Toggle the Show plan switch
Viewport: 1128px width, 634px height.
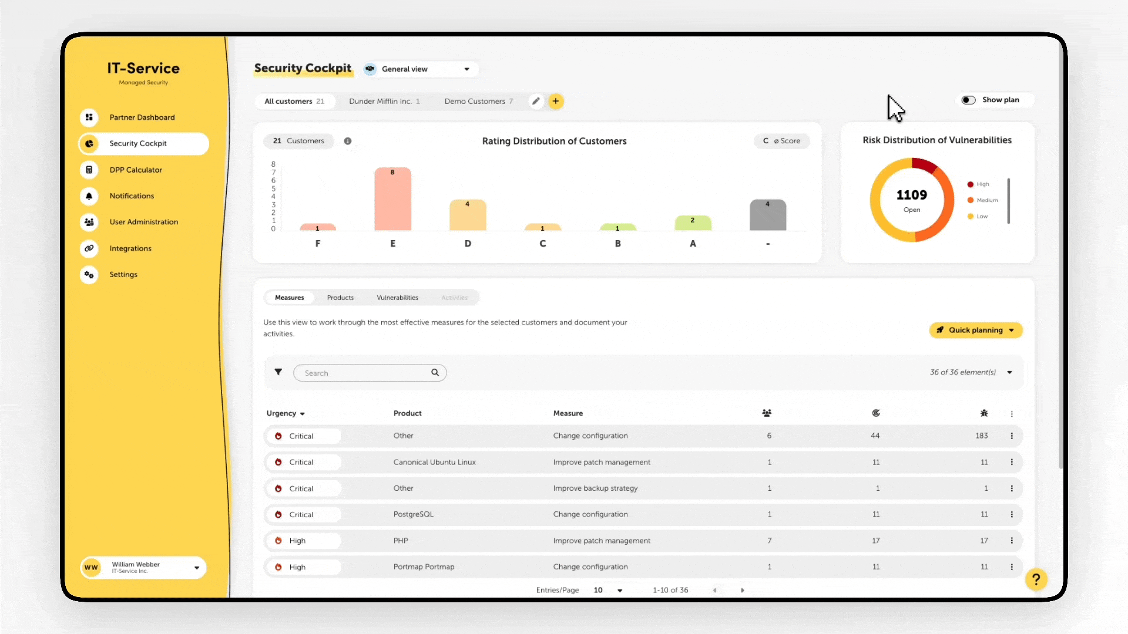click(968, 100)
